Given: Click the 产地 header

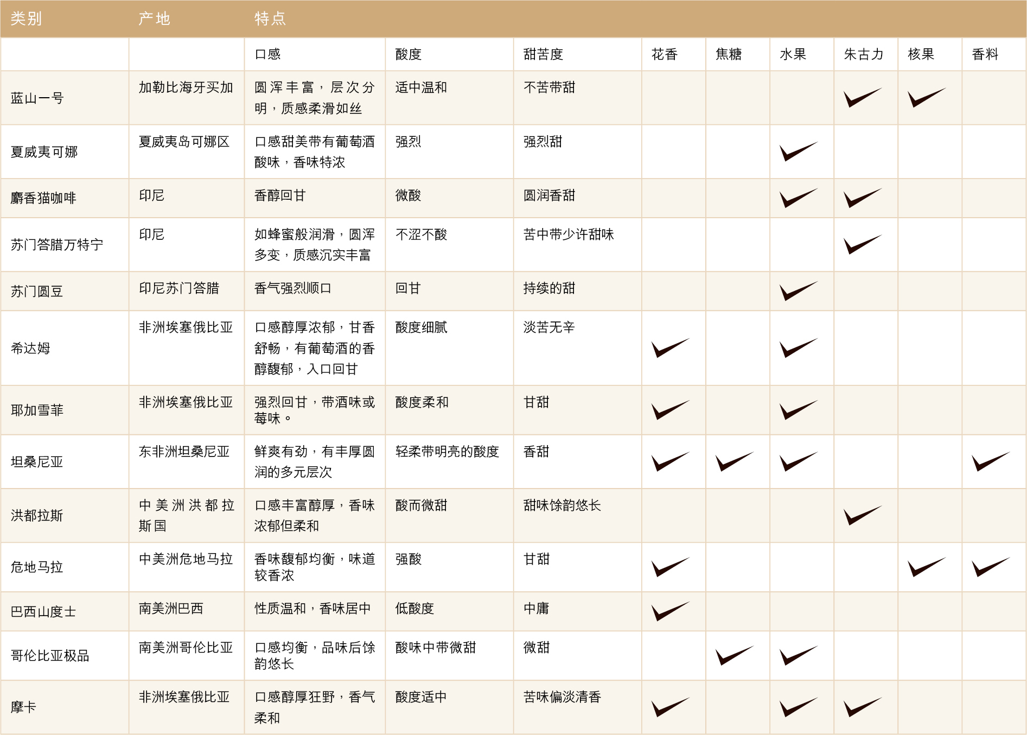Looking at the screenshot, I should pyautogui.click(x=155, y=19).
